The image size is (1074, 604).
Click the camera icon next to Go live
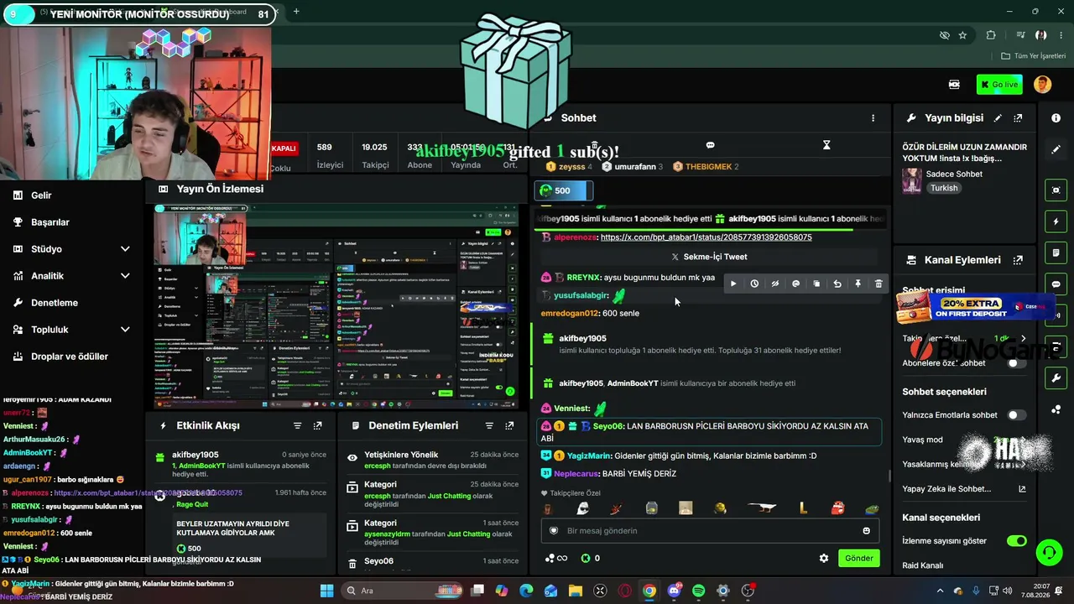point(954,84)
